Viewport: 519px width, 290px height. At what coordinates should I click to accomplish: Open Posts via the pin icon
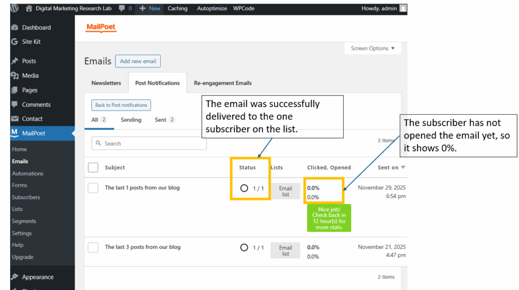[15, 61]
